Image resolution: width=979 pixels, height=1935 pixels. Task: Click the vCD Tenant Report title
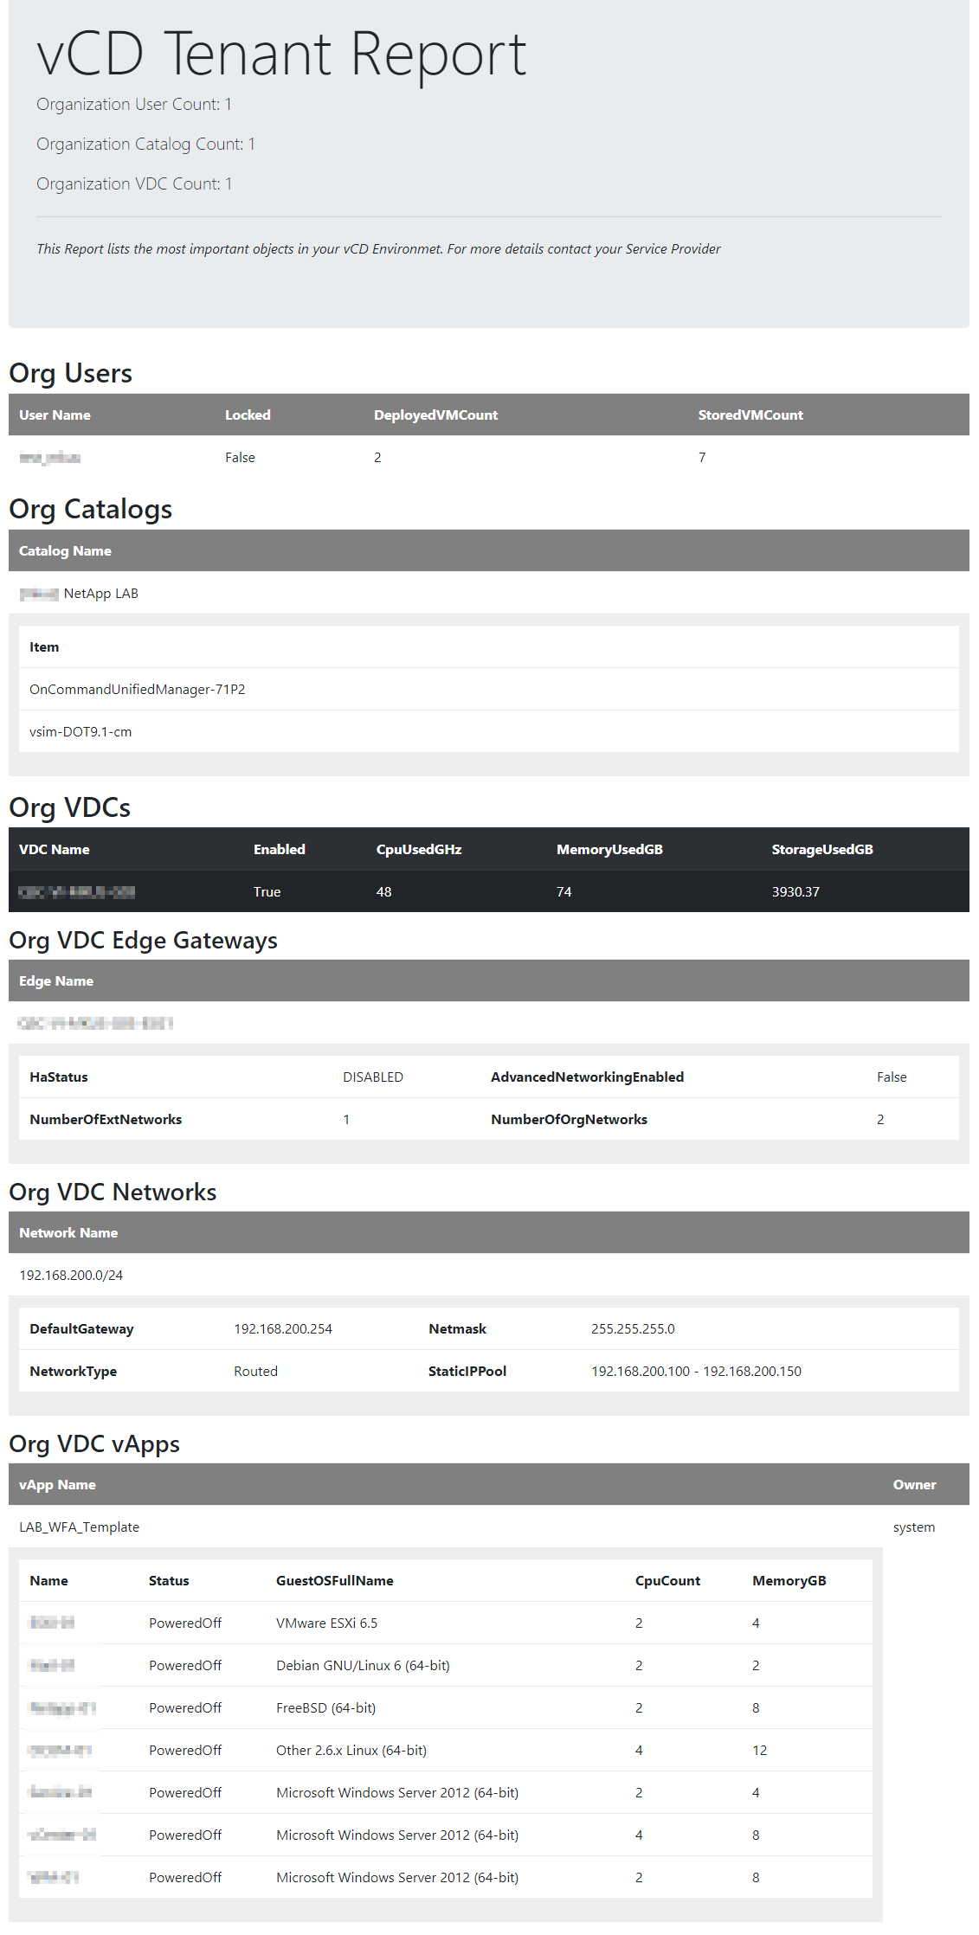click(x=281, y=55)
